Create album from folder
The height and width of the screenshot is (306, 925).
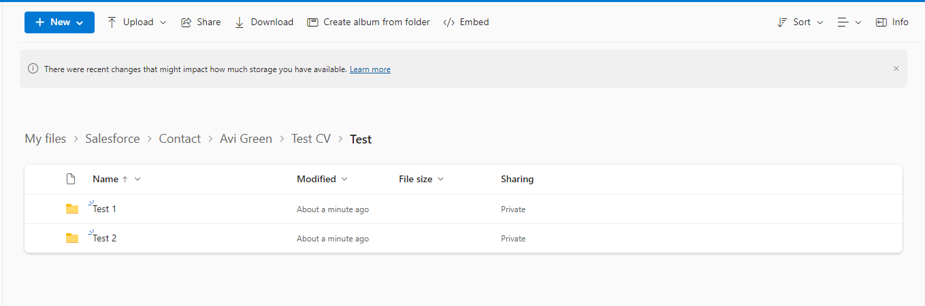tap(369, 22)
